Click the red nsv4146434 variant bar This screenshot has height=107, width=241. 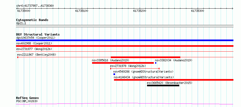(x=174, y=80)
